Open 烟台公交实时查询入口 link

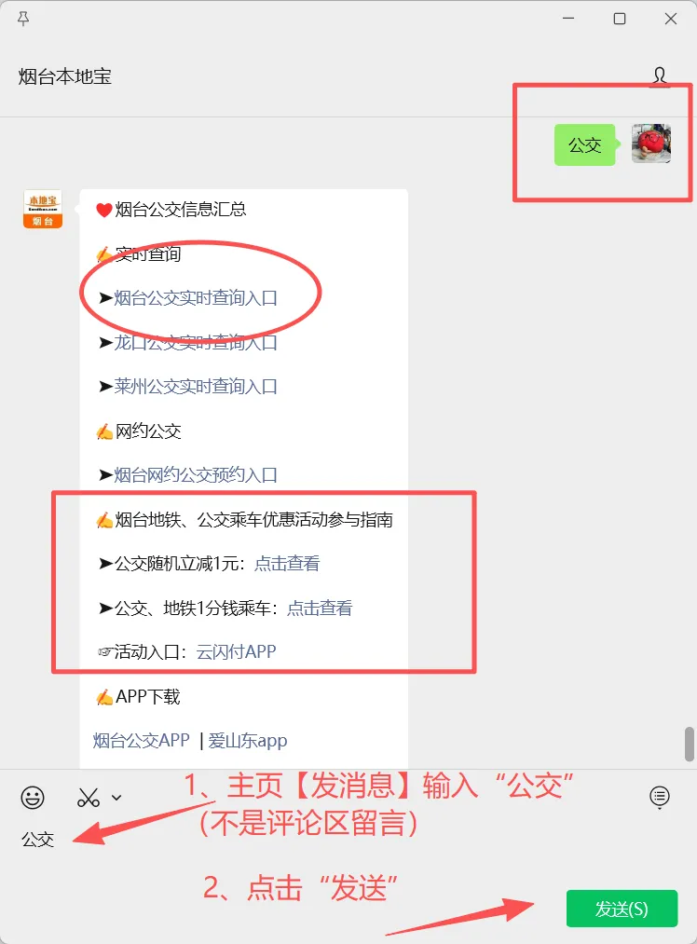pyautogui.click(x=196, y=297)
